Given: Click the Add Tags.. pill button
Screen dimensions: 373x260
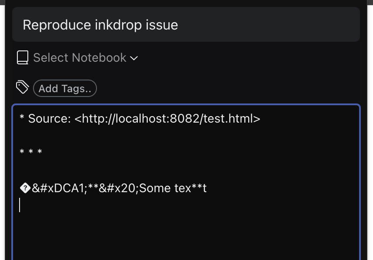Looking at the screenshot, I should coord(65,88).
